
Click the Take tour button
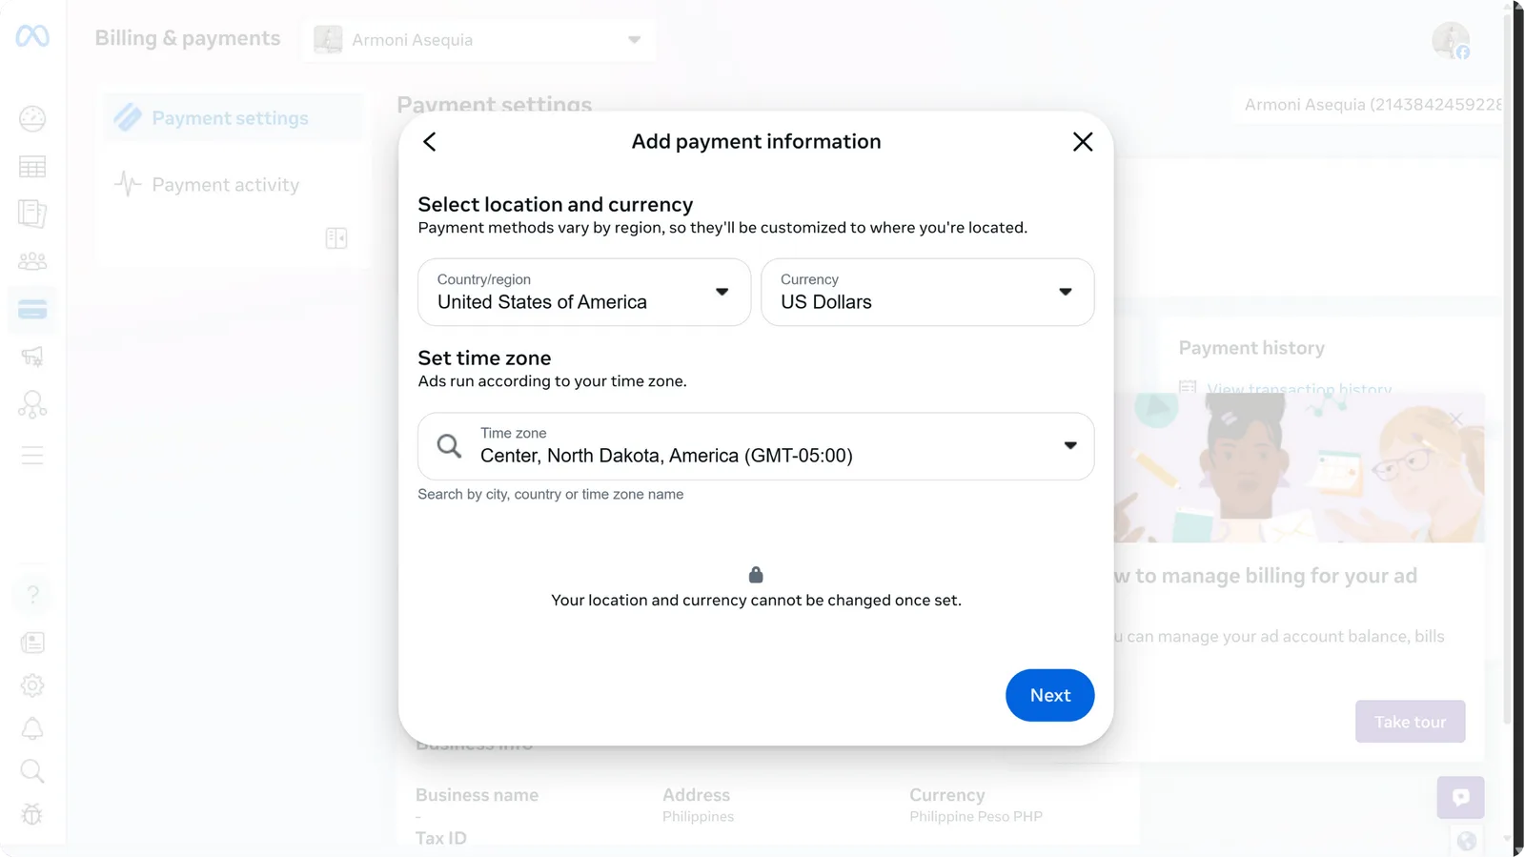(x=1410, y=721)
